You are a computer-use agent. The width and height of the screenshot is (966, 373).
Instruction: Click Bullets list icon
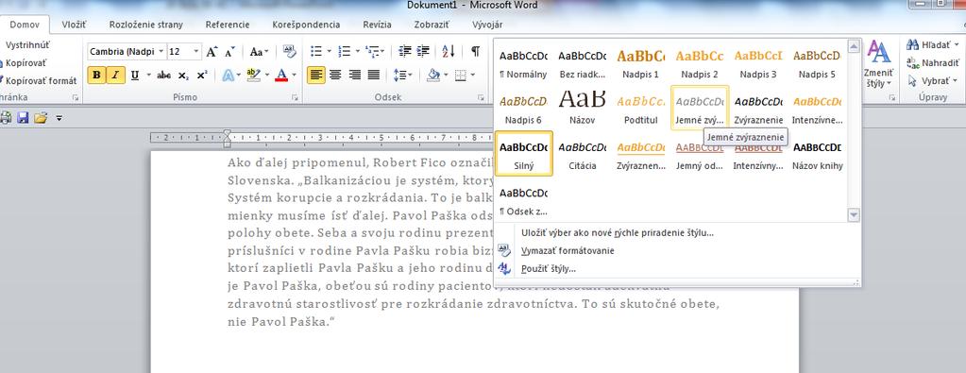point(316,51)
